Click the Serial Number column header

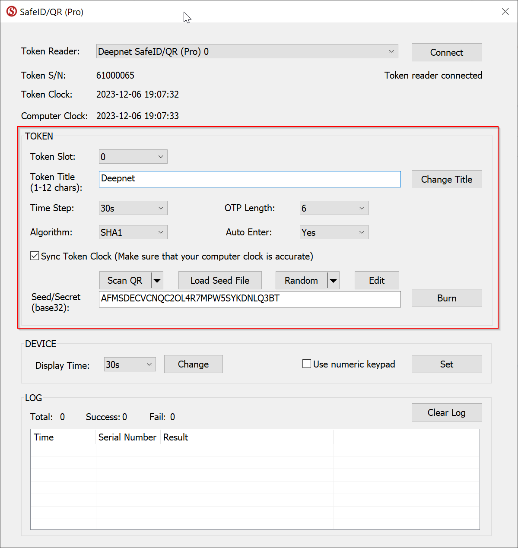(x=127, y=437)
